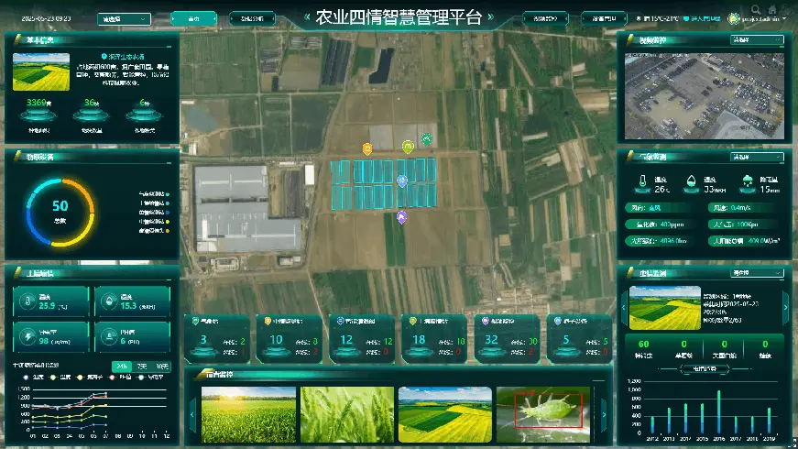This screenshot has width=798, height=449.
Task: Click the search magnifier icon
Action: 756,9
